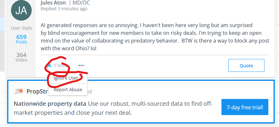
Task: Upvote the post with the double chevron
Action: 49,66
